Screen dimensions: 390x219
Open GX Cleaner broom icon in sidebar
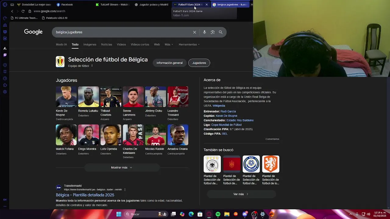click(x=5, y=25)
